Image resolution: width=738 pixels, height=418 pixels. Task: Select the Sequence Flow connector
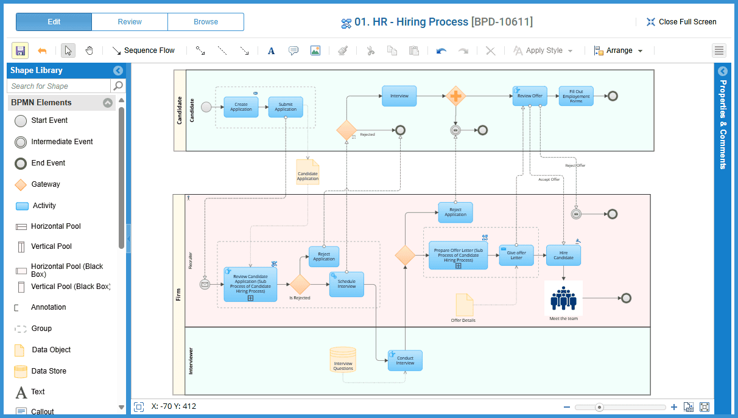click(144, 51)
